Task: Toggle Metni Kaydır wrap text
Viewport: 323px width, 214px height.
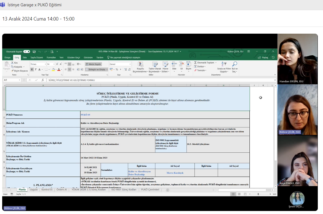Action: coord(93,64)
